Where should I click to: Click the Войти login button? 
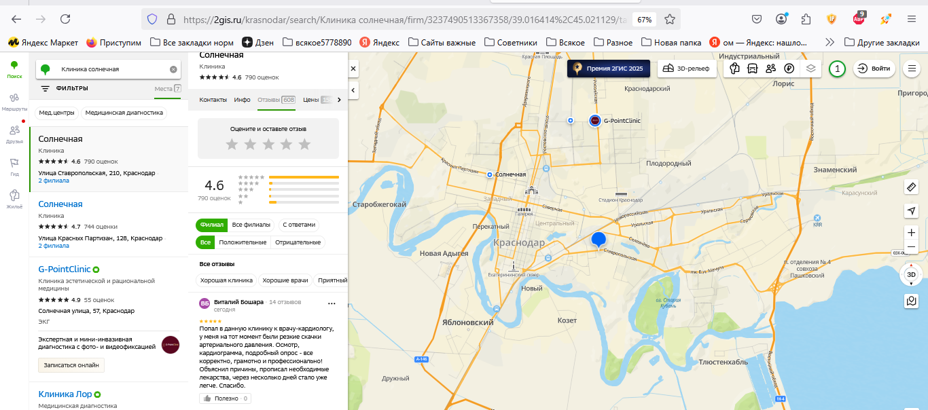(874, 69)
